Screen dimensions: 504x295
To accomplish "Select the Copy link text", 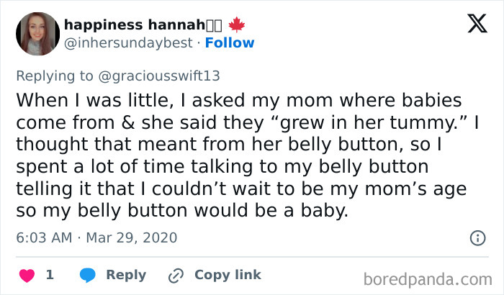I will pyautogui.click(x=228, y=275).
